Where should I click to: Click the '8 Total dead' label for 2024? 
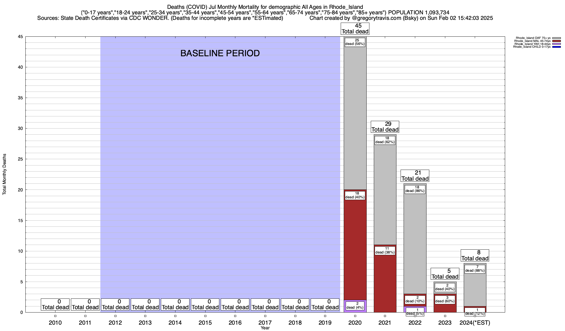475,255
